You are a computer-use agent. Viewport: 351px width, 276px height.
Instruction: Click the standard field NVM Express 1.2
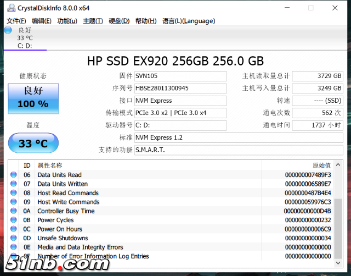tap(239, 137)
